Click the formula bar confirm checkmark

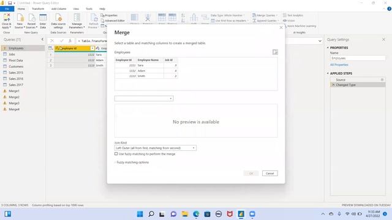[x=61, y=41]
